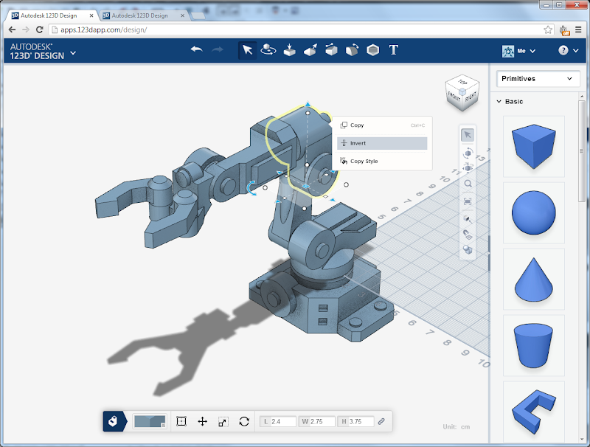
Task: Click the Undo arrow in top toolbar
Action: pyautogui.click(x=196, y=49)
